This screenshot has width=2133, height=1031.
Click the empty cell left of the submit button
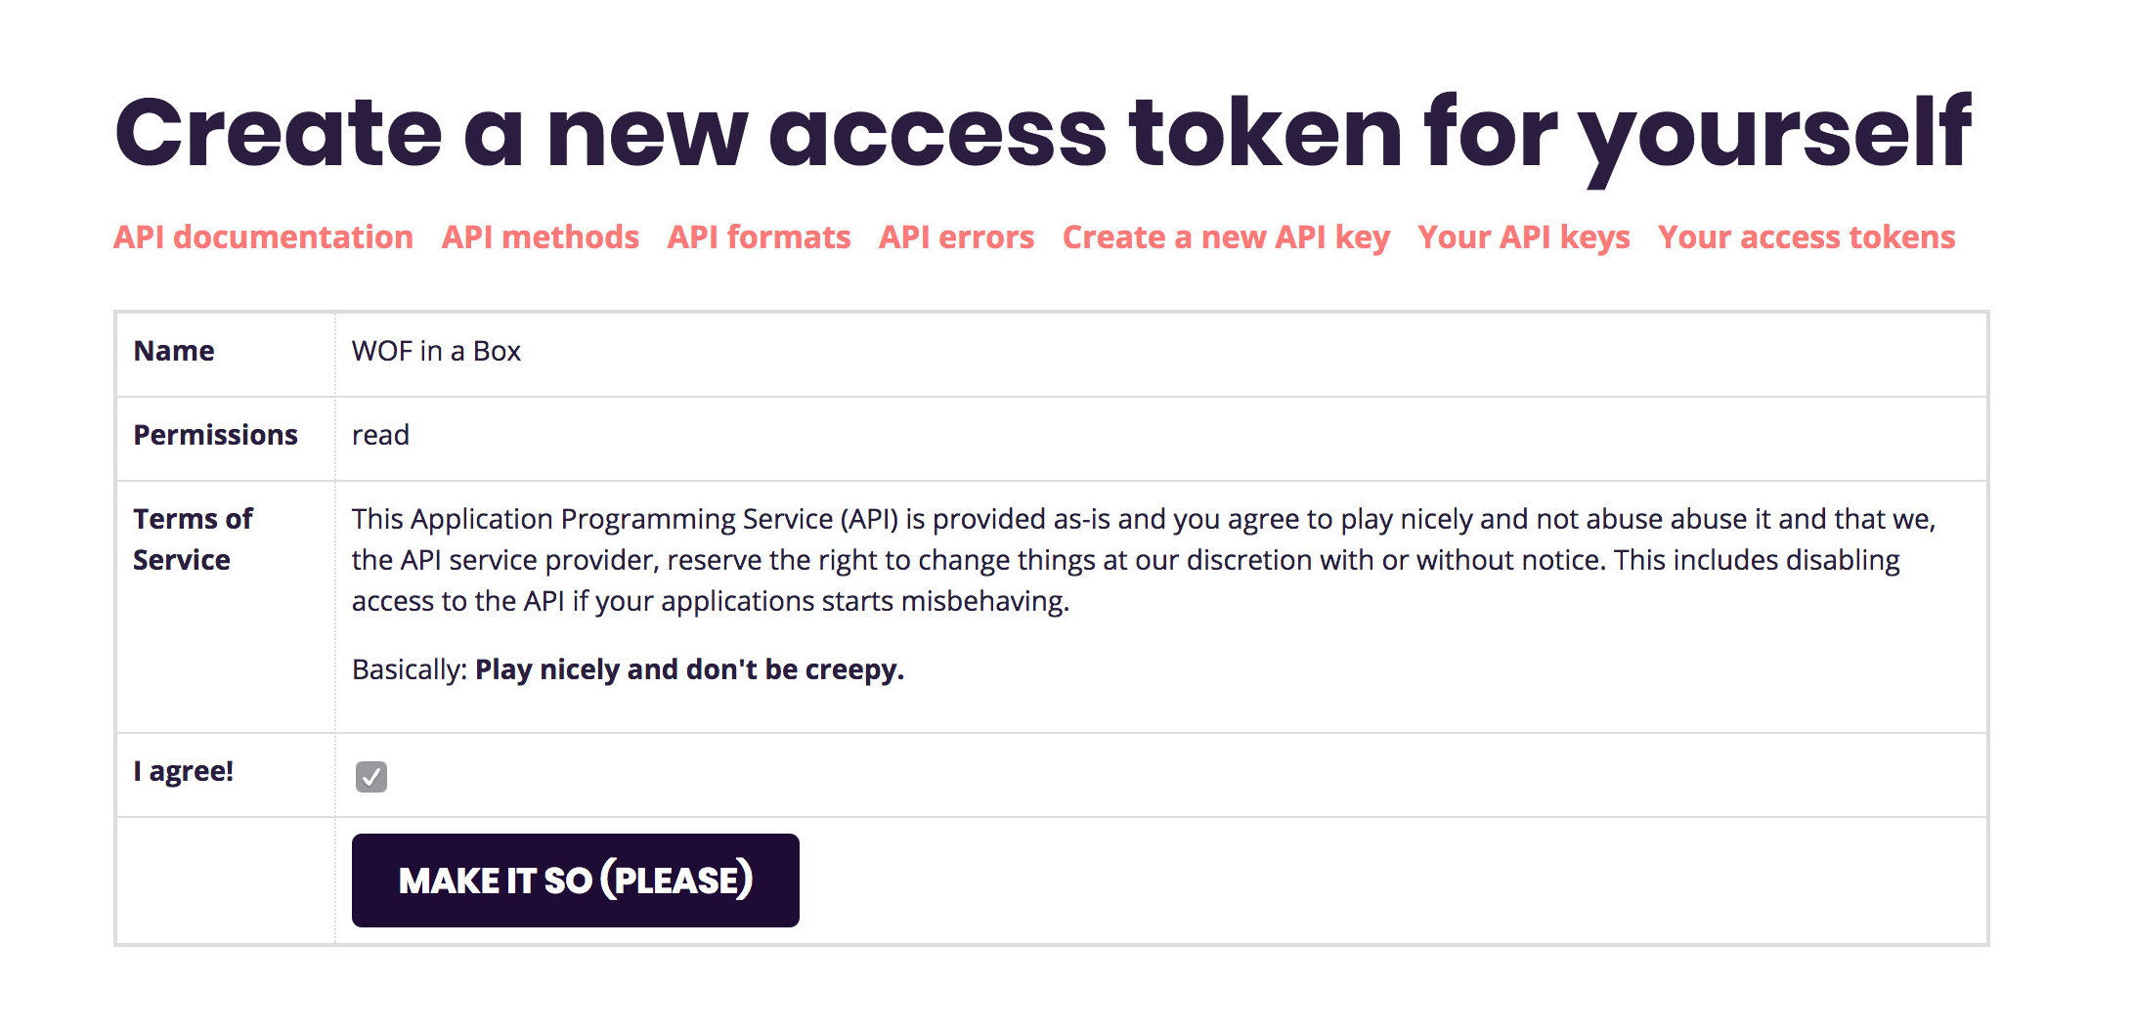click(226, 881)
